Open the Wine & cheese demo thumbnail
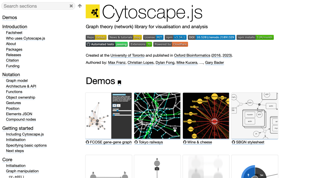 click(x=206, y=116)
